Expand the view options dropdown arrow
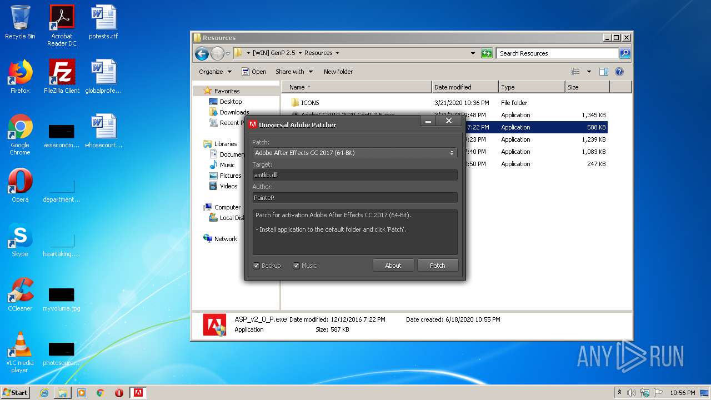 pyautogui.click(x=589, y=72)
